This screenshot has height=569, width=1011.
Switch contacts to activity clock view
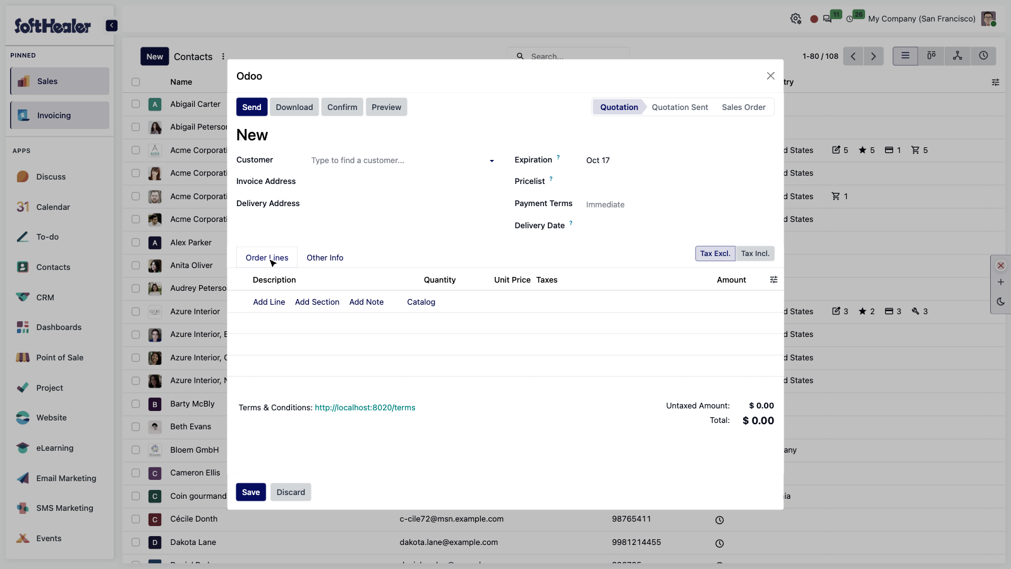[x=984, y=56]
